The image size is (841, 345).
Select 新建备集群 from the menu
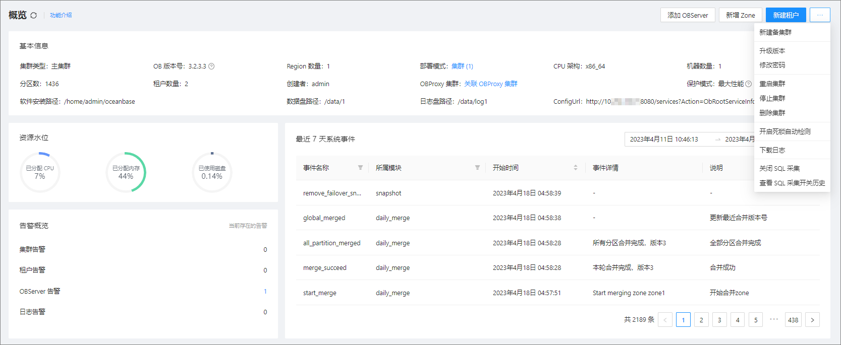[x=775, y=32]
